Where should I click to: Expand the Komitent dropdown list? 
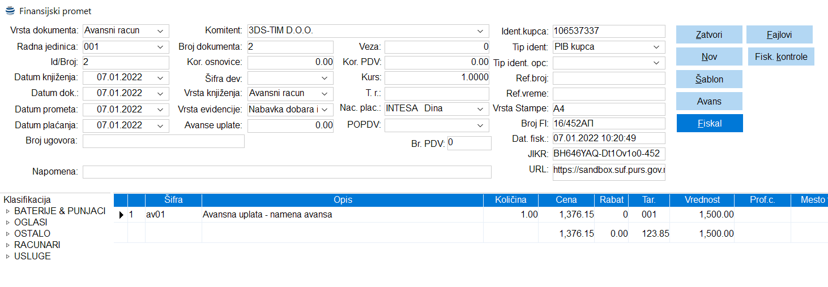click(x=480, y=31)
